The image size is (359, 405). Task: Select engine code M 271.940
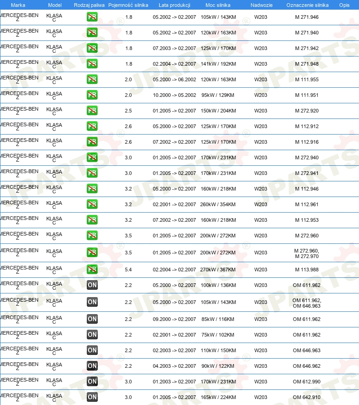(x=307, y=33)
